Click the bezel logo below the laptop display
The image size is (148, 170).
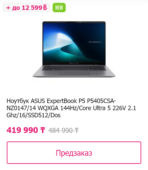pos(74,63)
